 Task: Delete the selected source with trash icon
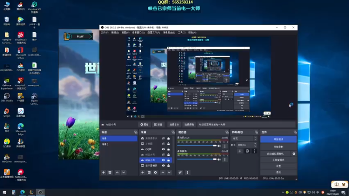(149, 172)
